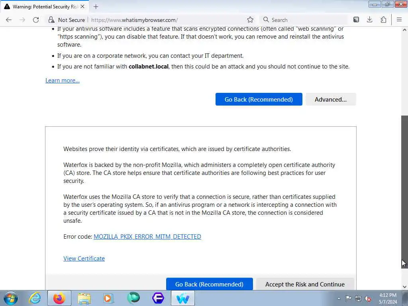
Task: Open the Learn more… link
Action: tap(63, 80)
